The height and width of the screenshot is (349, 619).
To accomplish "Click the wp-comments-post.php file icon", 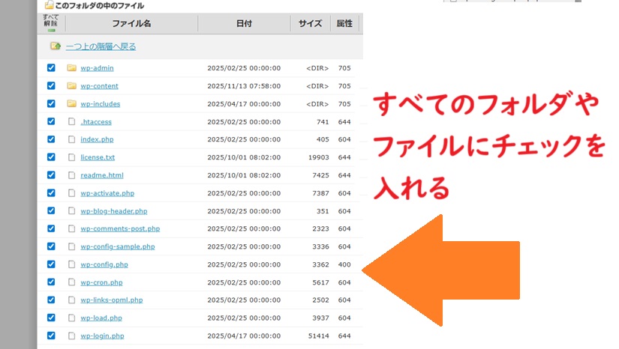I will (71, 228).
